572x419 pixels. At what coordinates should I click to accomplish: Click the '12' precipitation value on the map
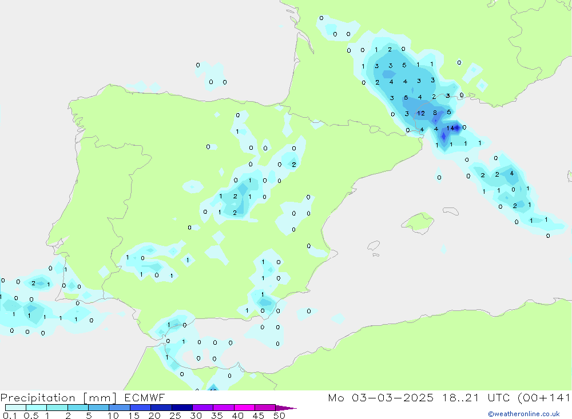(421, 113)
